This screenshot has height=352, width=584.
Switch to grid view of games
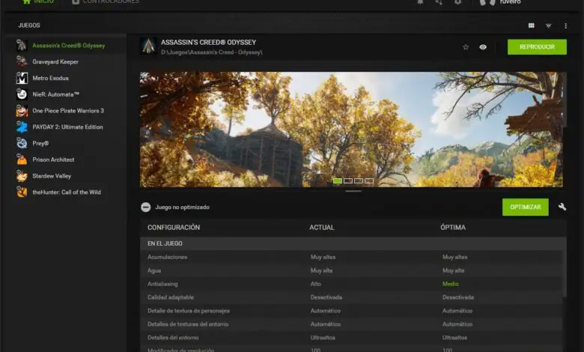coord(531,25)
